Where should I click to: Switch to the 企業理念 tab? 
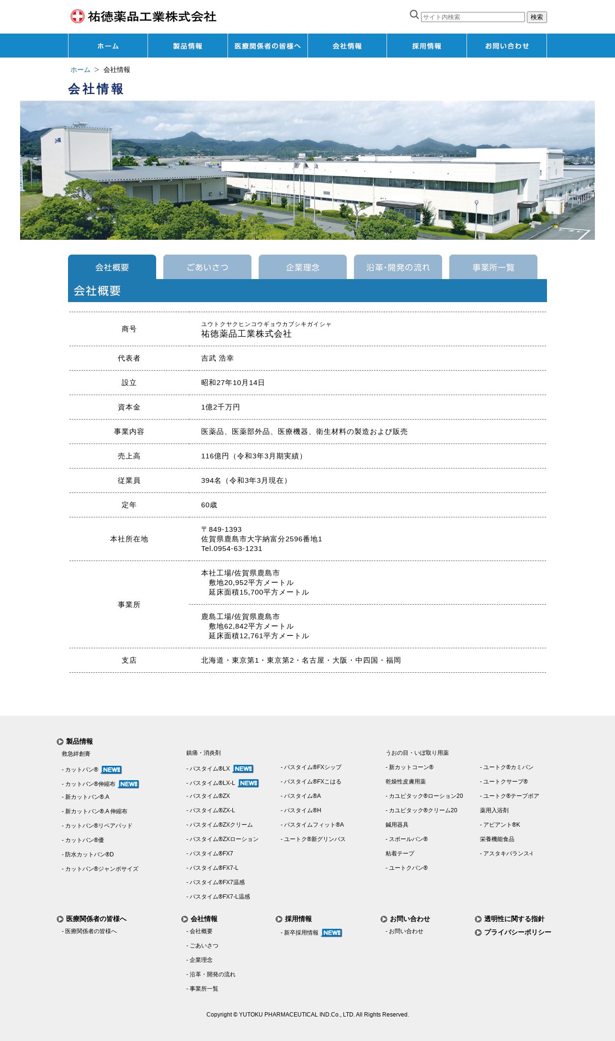303,267
